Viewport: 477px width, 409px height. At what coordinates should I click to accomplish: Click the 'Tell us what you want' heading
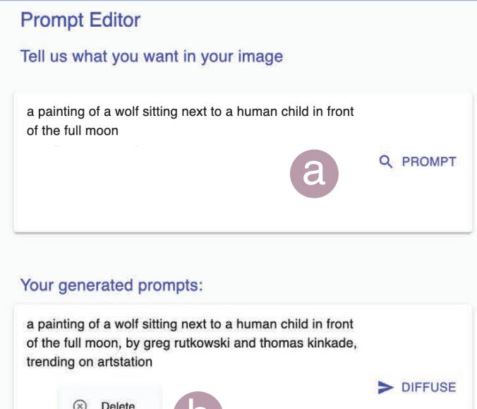pos(152,57)
